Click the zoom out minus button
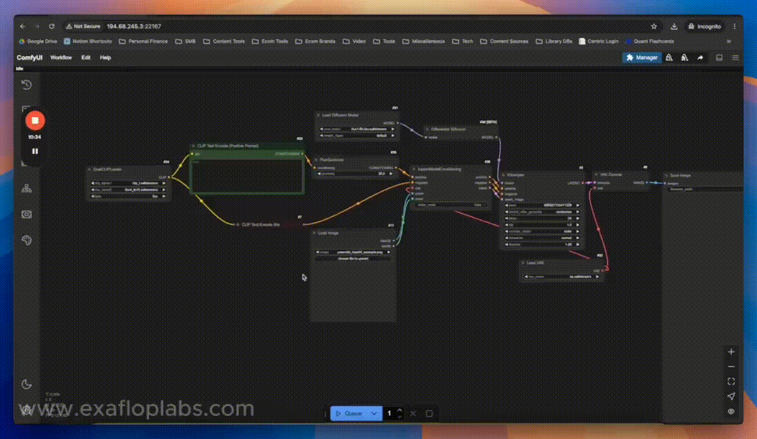Screen dimensions: 757x439 click(731, 366)
